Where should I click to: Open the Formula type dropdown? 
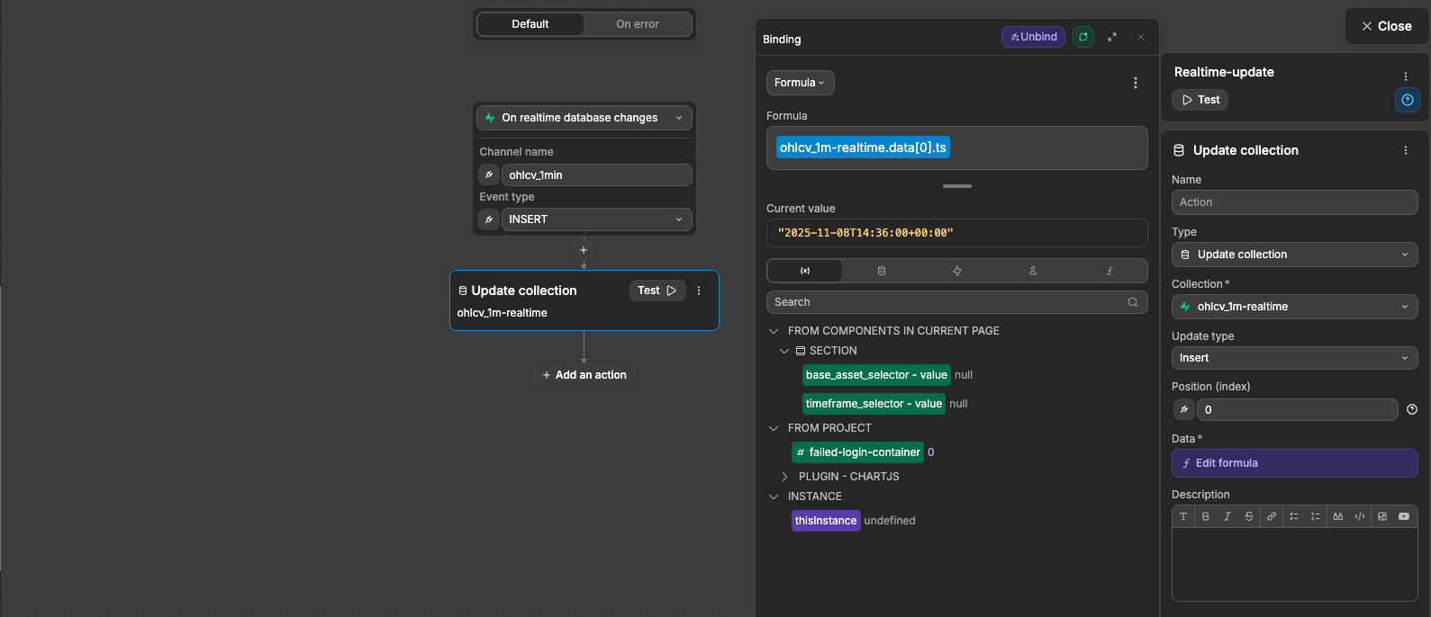click(x=800, y=83)
